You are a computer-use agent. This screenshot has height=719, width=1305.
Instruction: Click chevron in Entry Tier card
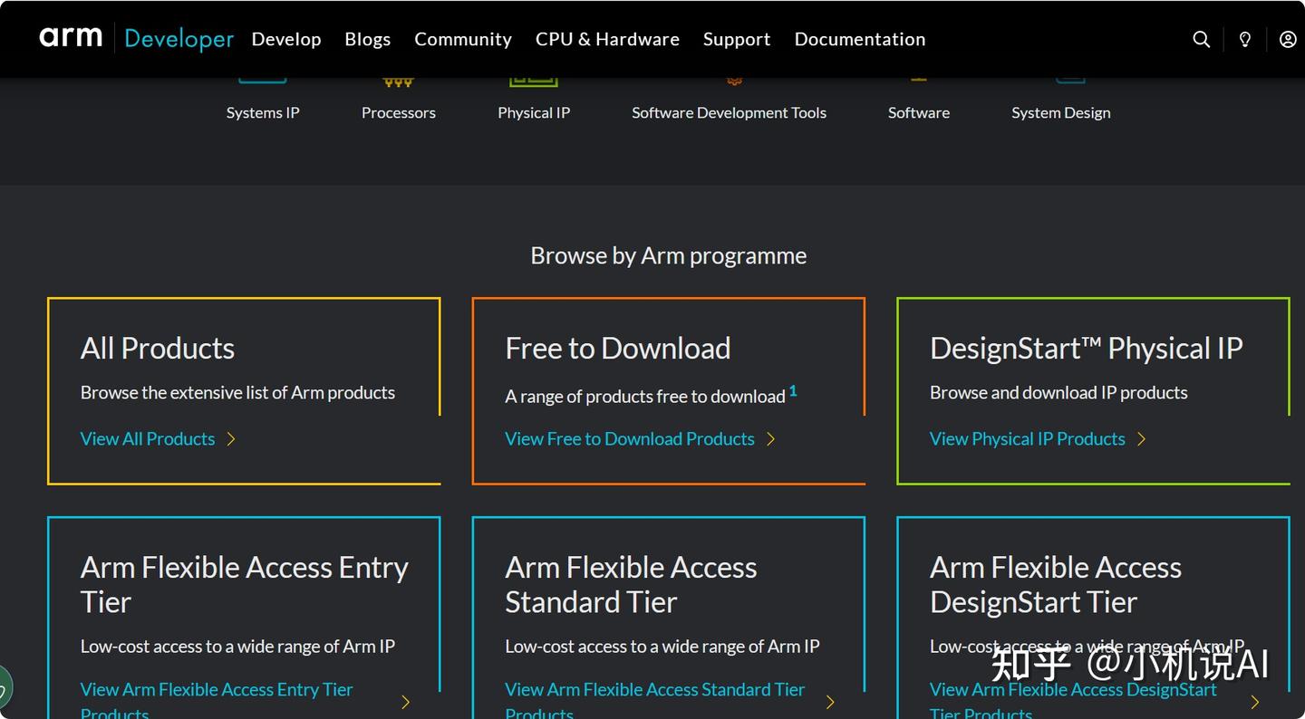406,702
